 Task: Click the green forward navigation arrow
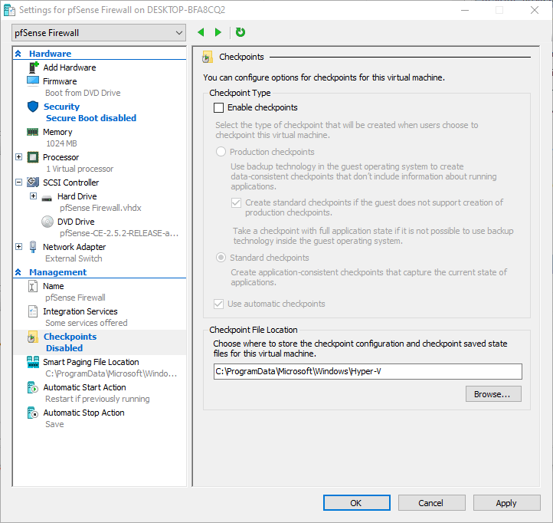218,32
